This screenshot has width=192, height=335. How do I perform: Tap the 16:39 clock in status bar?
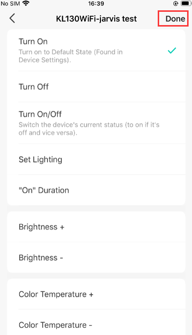(x=96, y=3)
